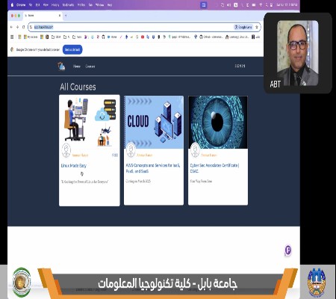Image resolution: width=336 pixels, height=299 pixels.
Task: Click the Linux Made Easy title
Action: click(x=74, y=165)
